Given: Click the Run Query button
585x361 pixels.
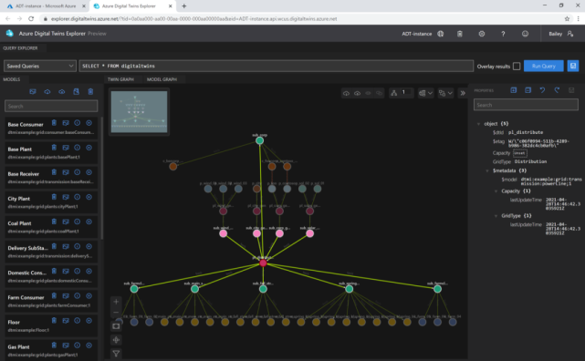Looking at the screenshot, I should pos(544,66).
